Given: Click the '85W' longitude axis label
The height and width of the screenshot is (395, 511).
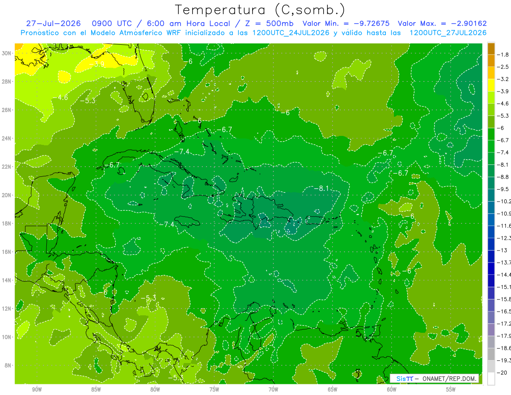Looking at the screenshot, I should 96,389.
